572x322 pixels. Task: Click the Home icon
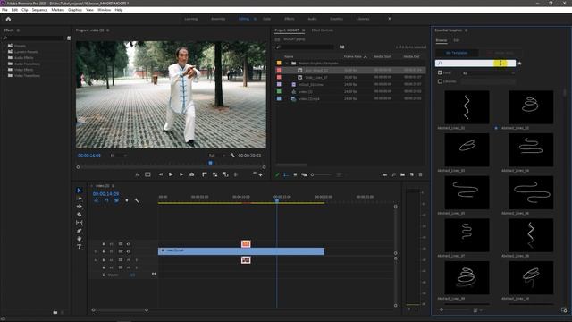click(x=8, y=19)
